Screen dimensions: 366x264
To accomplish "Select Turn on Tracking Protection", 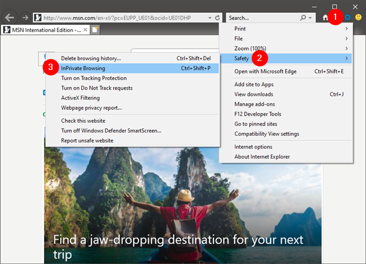I will (132, 78).
